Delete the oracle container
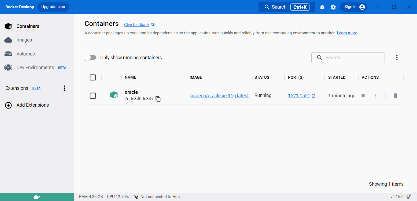Viewport: 417px width, 201px height. click(x=395, y=95)
